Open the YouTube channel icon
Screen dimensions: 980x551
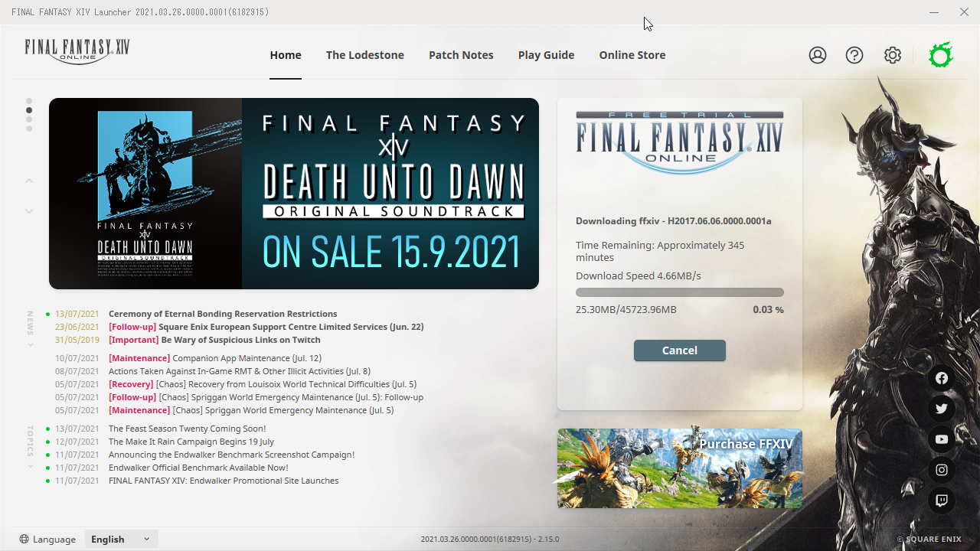click(941, 439)
